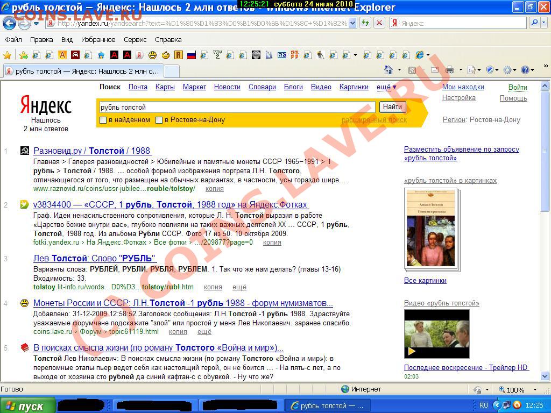Viewport: 551px width, 413px height.
Task: Open result 'Лев Толстой: Слово "РУБЛЬ"'
Action: 94,259
